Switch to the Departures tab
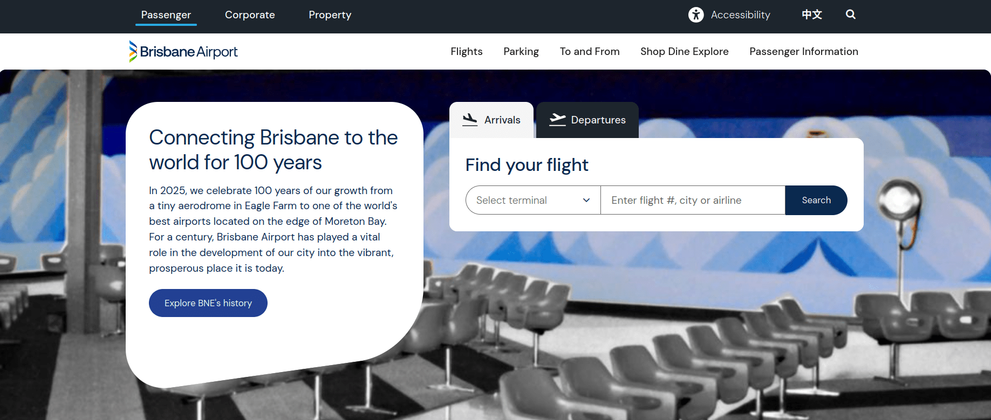The height and width of the screenshot is (420, 991). click(587, 120)
